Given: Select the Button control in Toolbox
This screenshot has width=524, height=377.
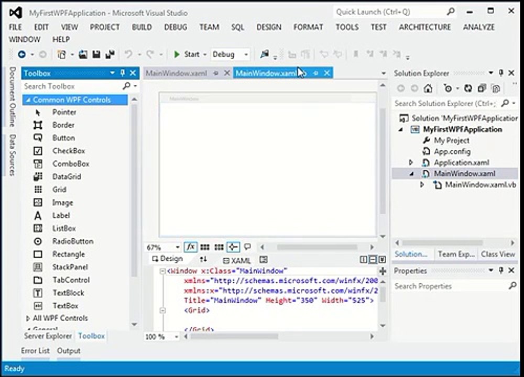Looking at the screenshot, I should click(x=63, y=138).
